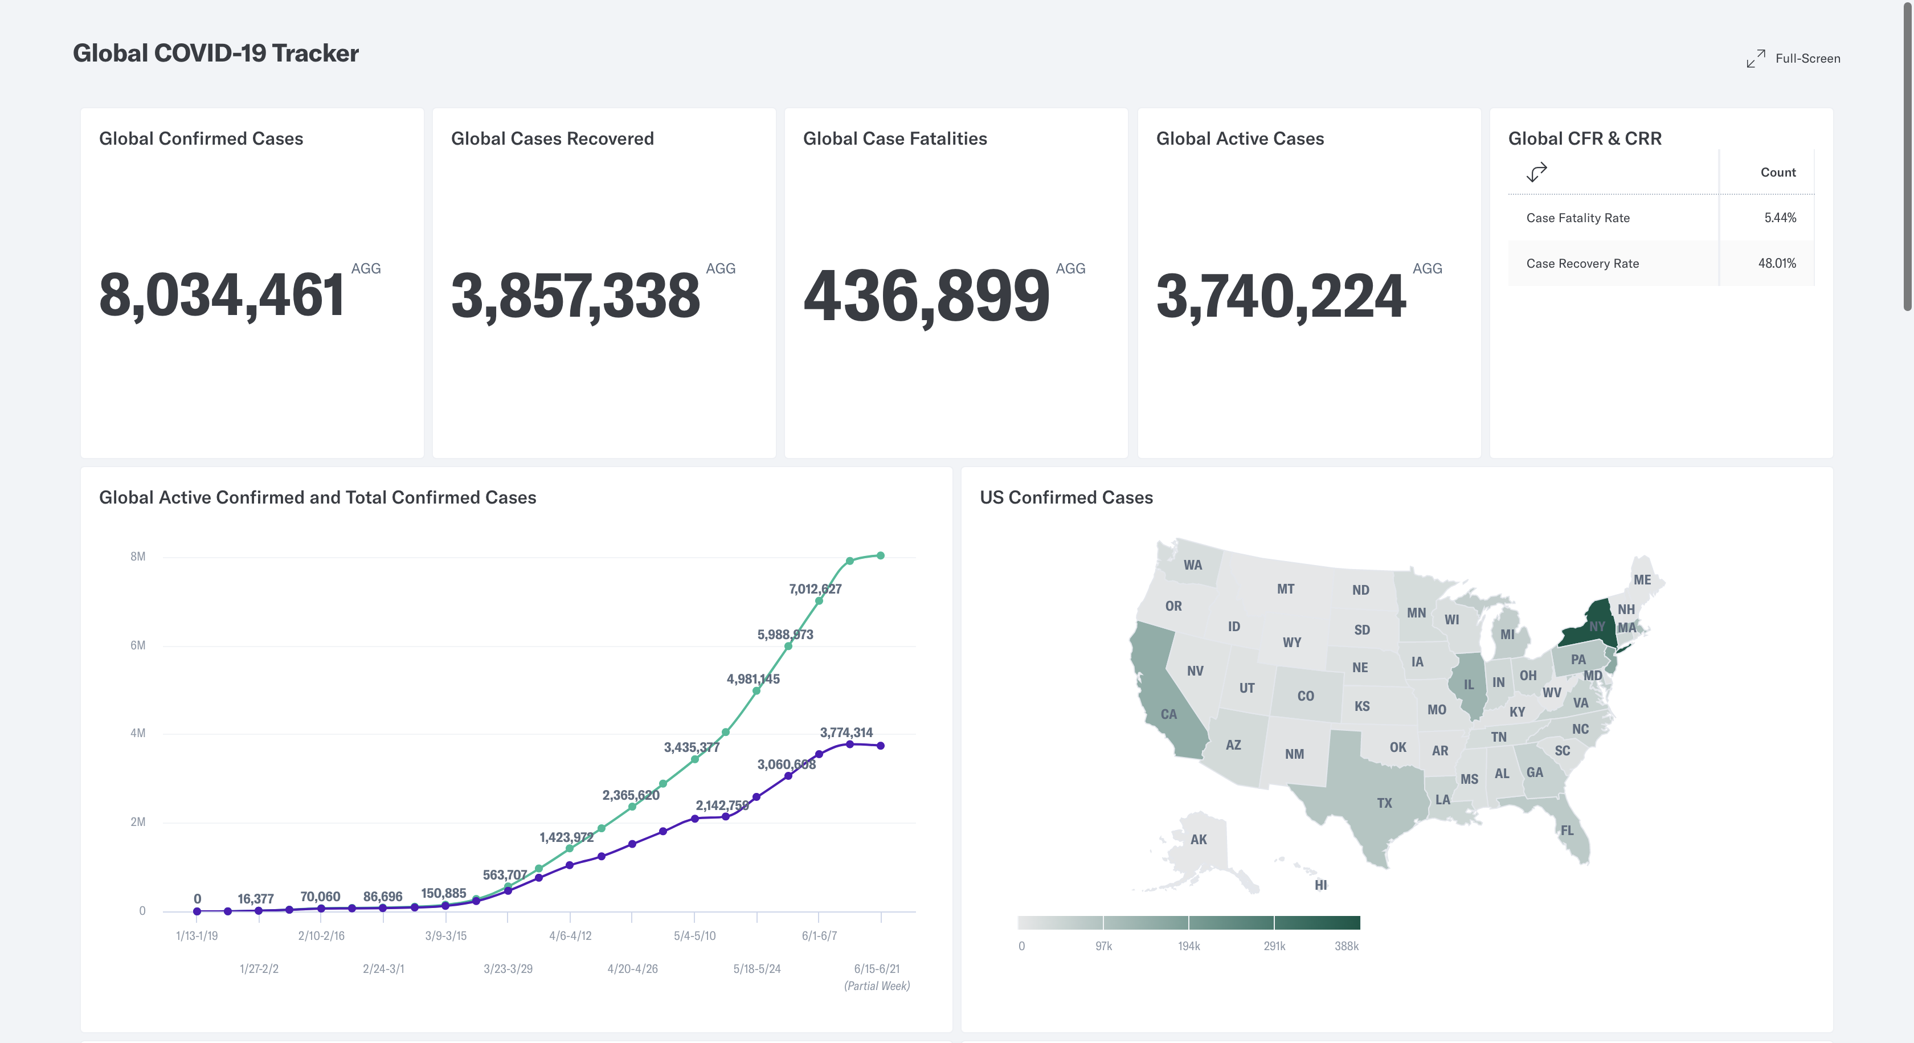The width and height of the screenshot is (1914, 1043).
Task: Click the 150,885 data label
Action: 444,893
